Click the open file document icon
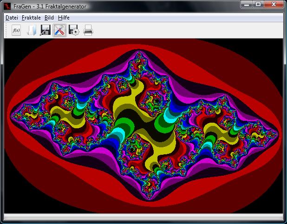Screen dimensions: 287x224 coord(31,31)
